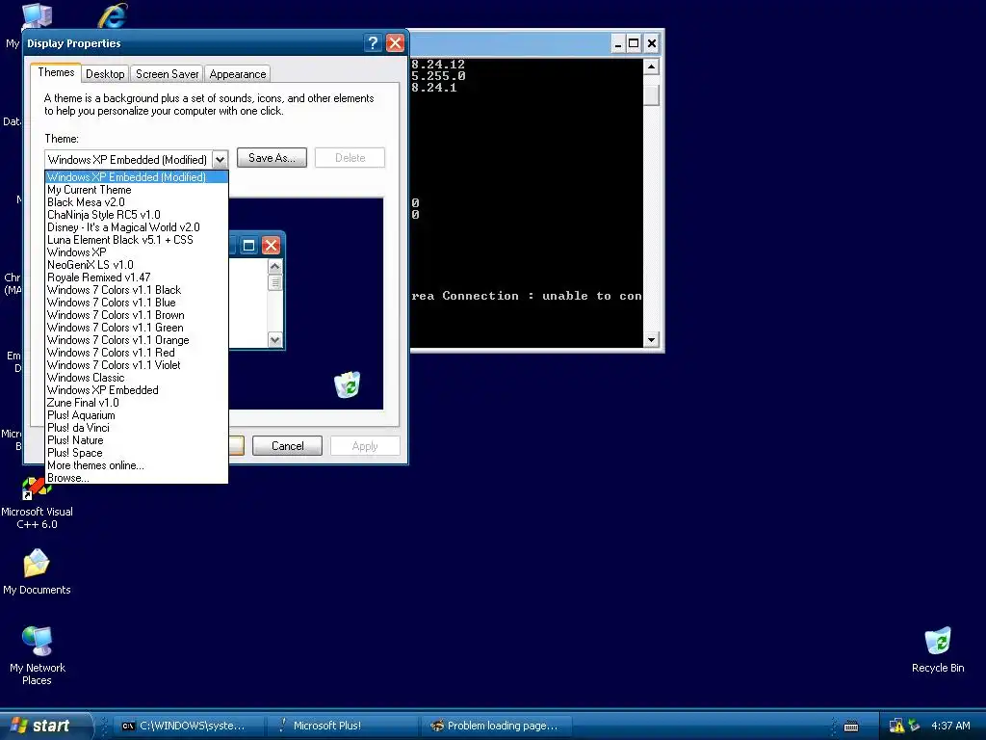Switch to the Themes tab

tap(56, 72)
